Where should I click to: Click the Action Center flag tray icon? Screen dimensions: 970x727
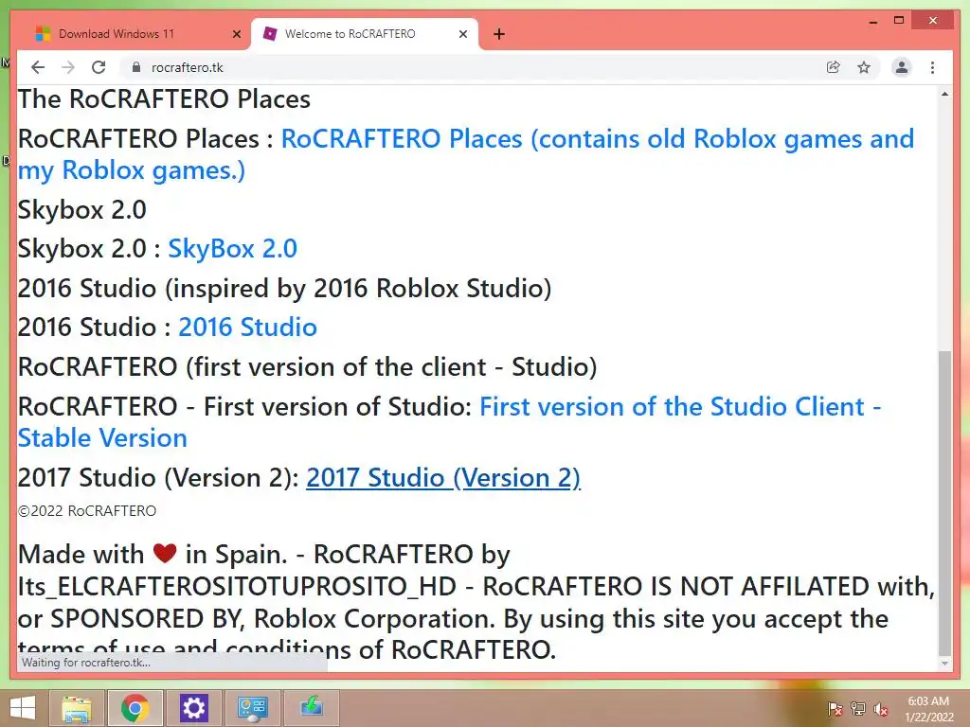click(x=835, y=709)
